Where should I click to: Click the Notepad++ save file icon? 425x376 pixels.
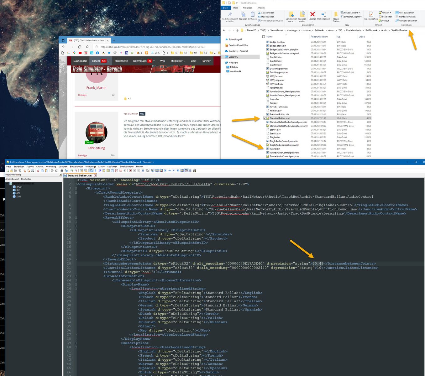pyautogui.click(x=16, y=170)
